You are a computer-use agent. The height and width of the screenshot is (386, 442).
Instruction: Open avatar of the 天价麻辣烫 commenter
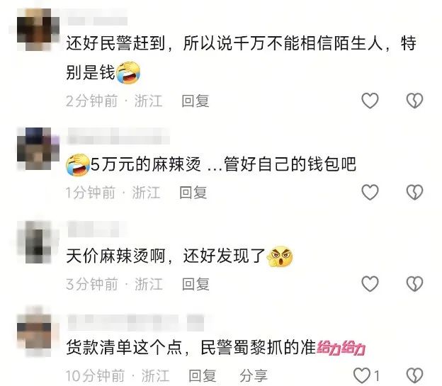(38, 242)
